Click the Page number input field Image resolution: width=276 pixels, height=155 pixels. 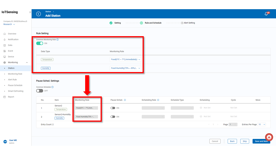click(x=233, y=125)
